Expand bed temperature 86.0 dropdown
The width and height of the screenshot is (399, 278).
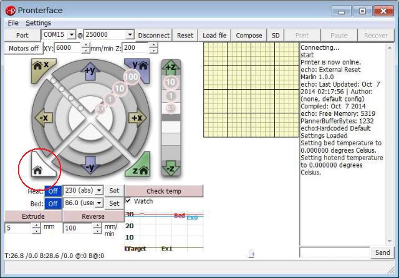pyautogui.click(x=99, y=203)
